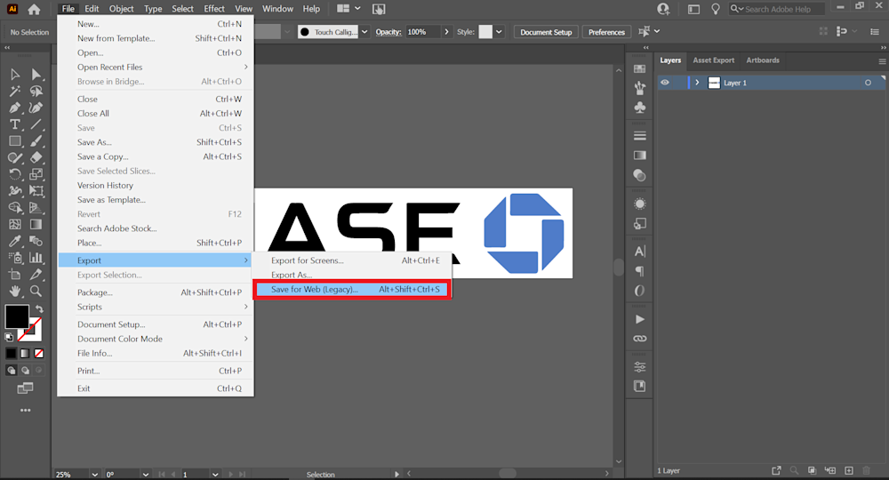This screenshot has height=480, width=889.
Task: Open the Layers panel menu
Action: [x=882, y=61]
